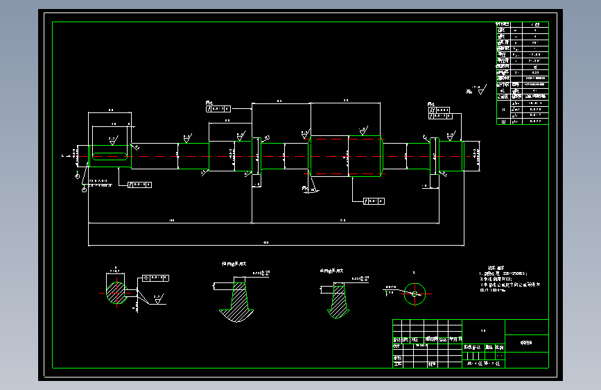Select the smaller hatched tooth profile detail view

tap(338, 302)
